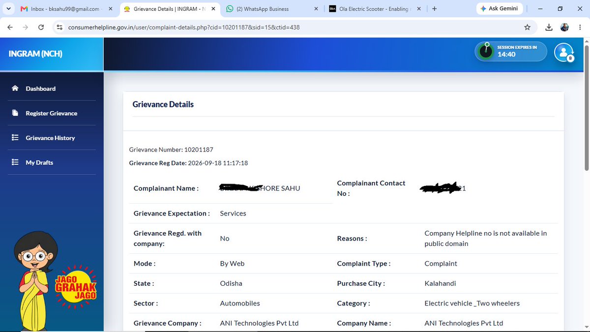Viewport: 590px width, 332px height.
Task: Click the My Drafts list icon
Action: 15,162
